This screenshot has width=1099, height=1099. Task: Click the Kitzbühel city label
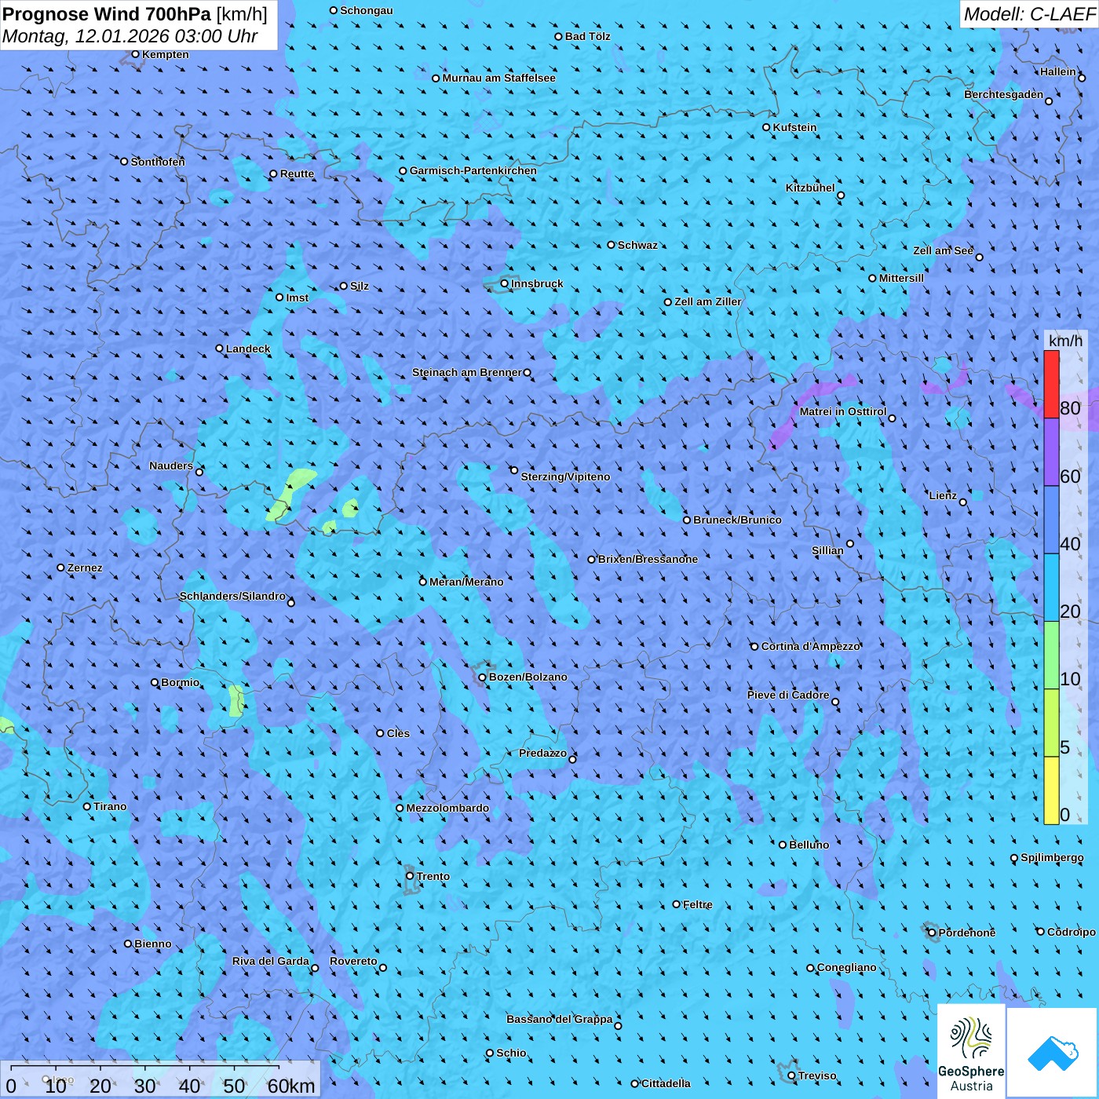tap(810, 188)
